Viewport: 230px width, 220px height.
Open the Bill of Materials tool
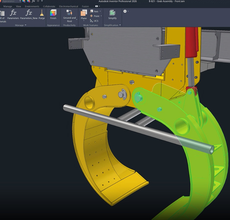(2, 16)
